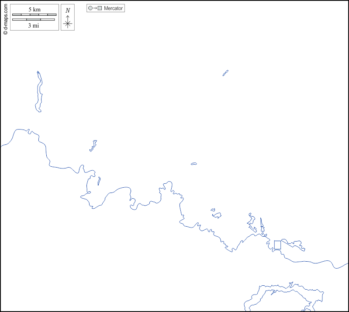Click the "5 km" scale text
Screen dimensions: 349x312
34,10
